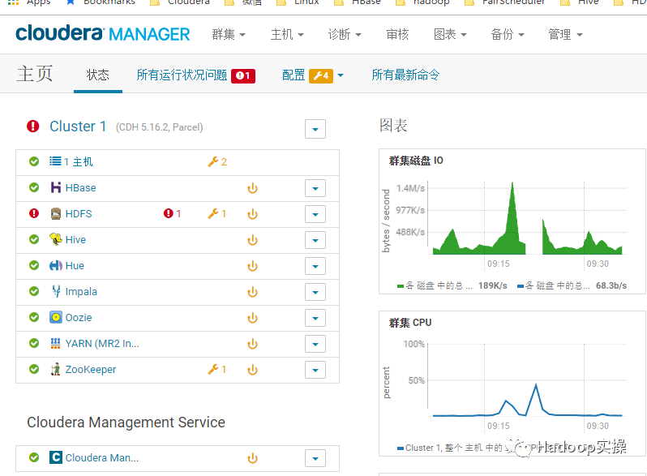Open 所有运行状况问题 tab

click(x=195, y=75)
